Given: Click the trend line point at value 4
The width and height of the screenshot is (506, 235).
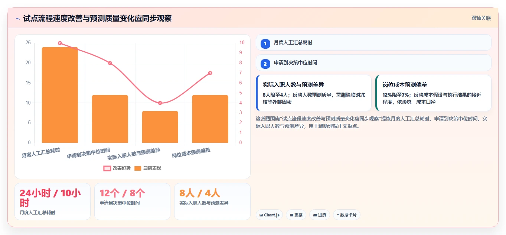Looking at the screenshot, I should tap(160, 103).
